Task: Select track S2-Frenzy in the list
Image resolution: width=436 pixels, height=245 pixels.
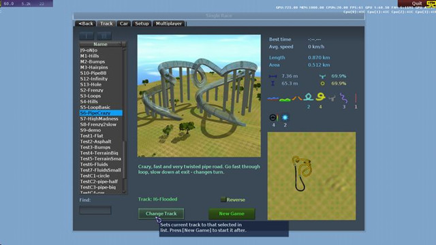Action: coord(101,90)
